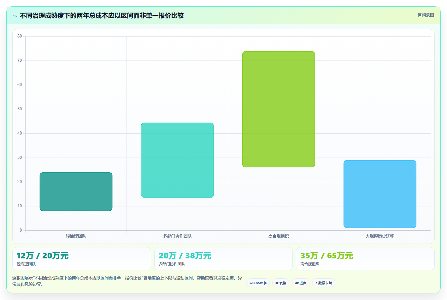
Task: Select the 表格 chip
Action: click(x=281, y=283)
